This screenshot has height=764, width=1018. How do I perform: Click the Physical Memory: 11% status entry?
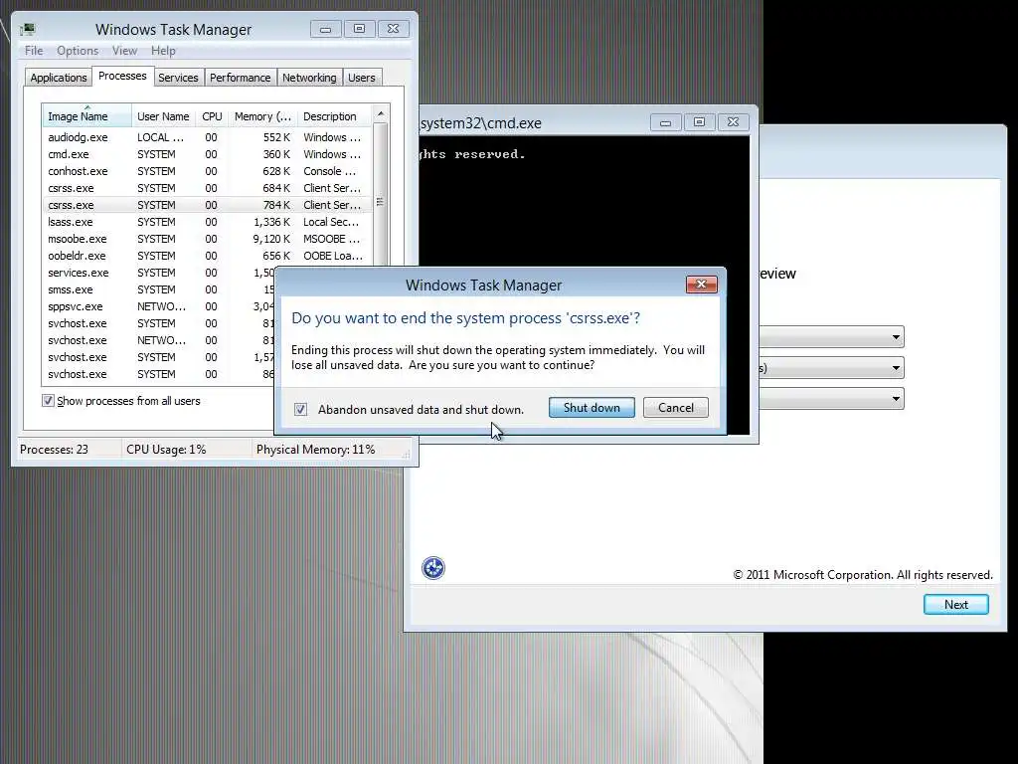pos(315,449)
